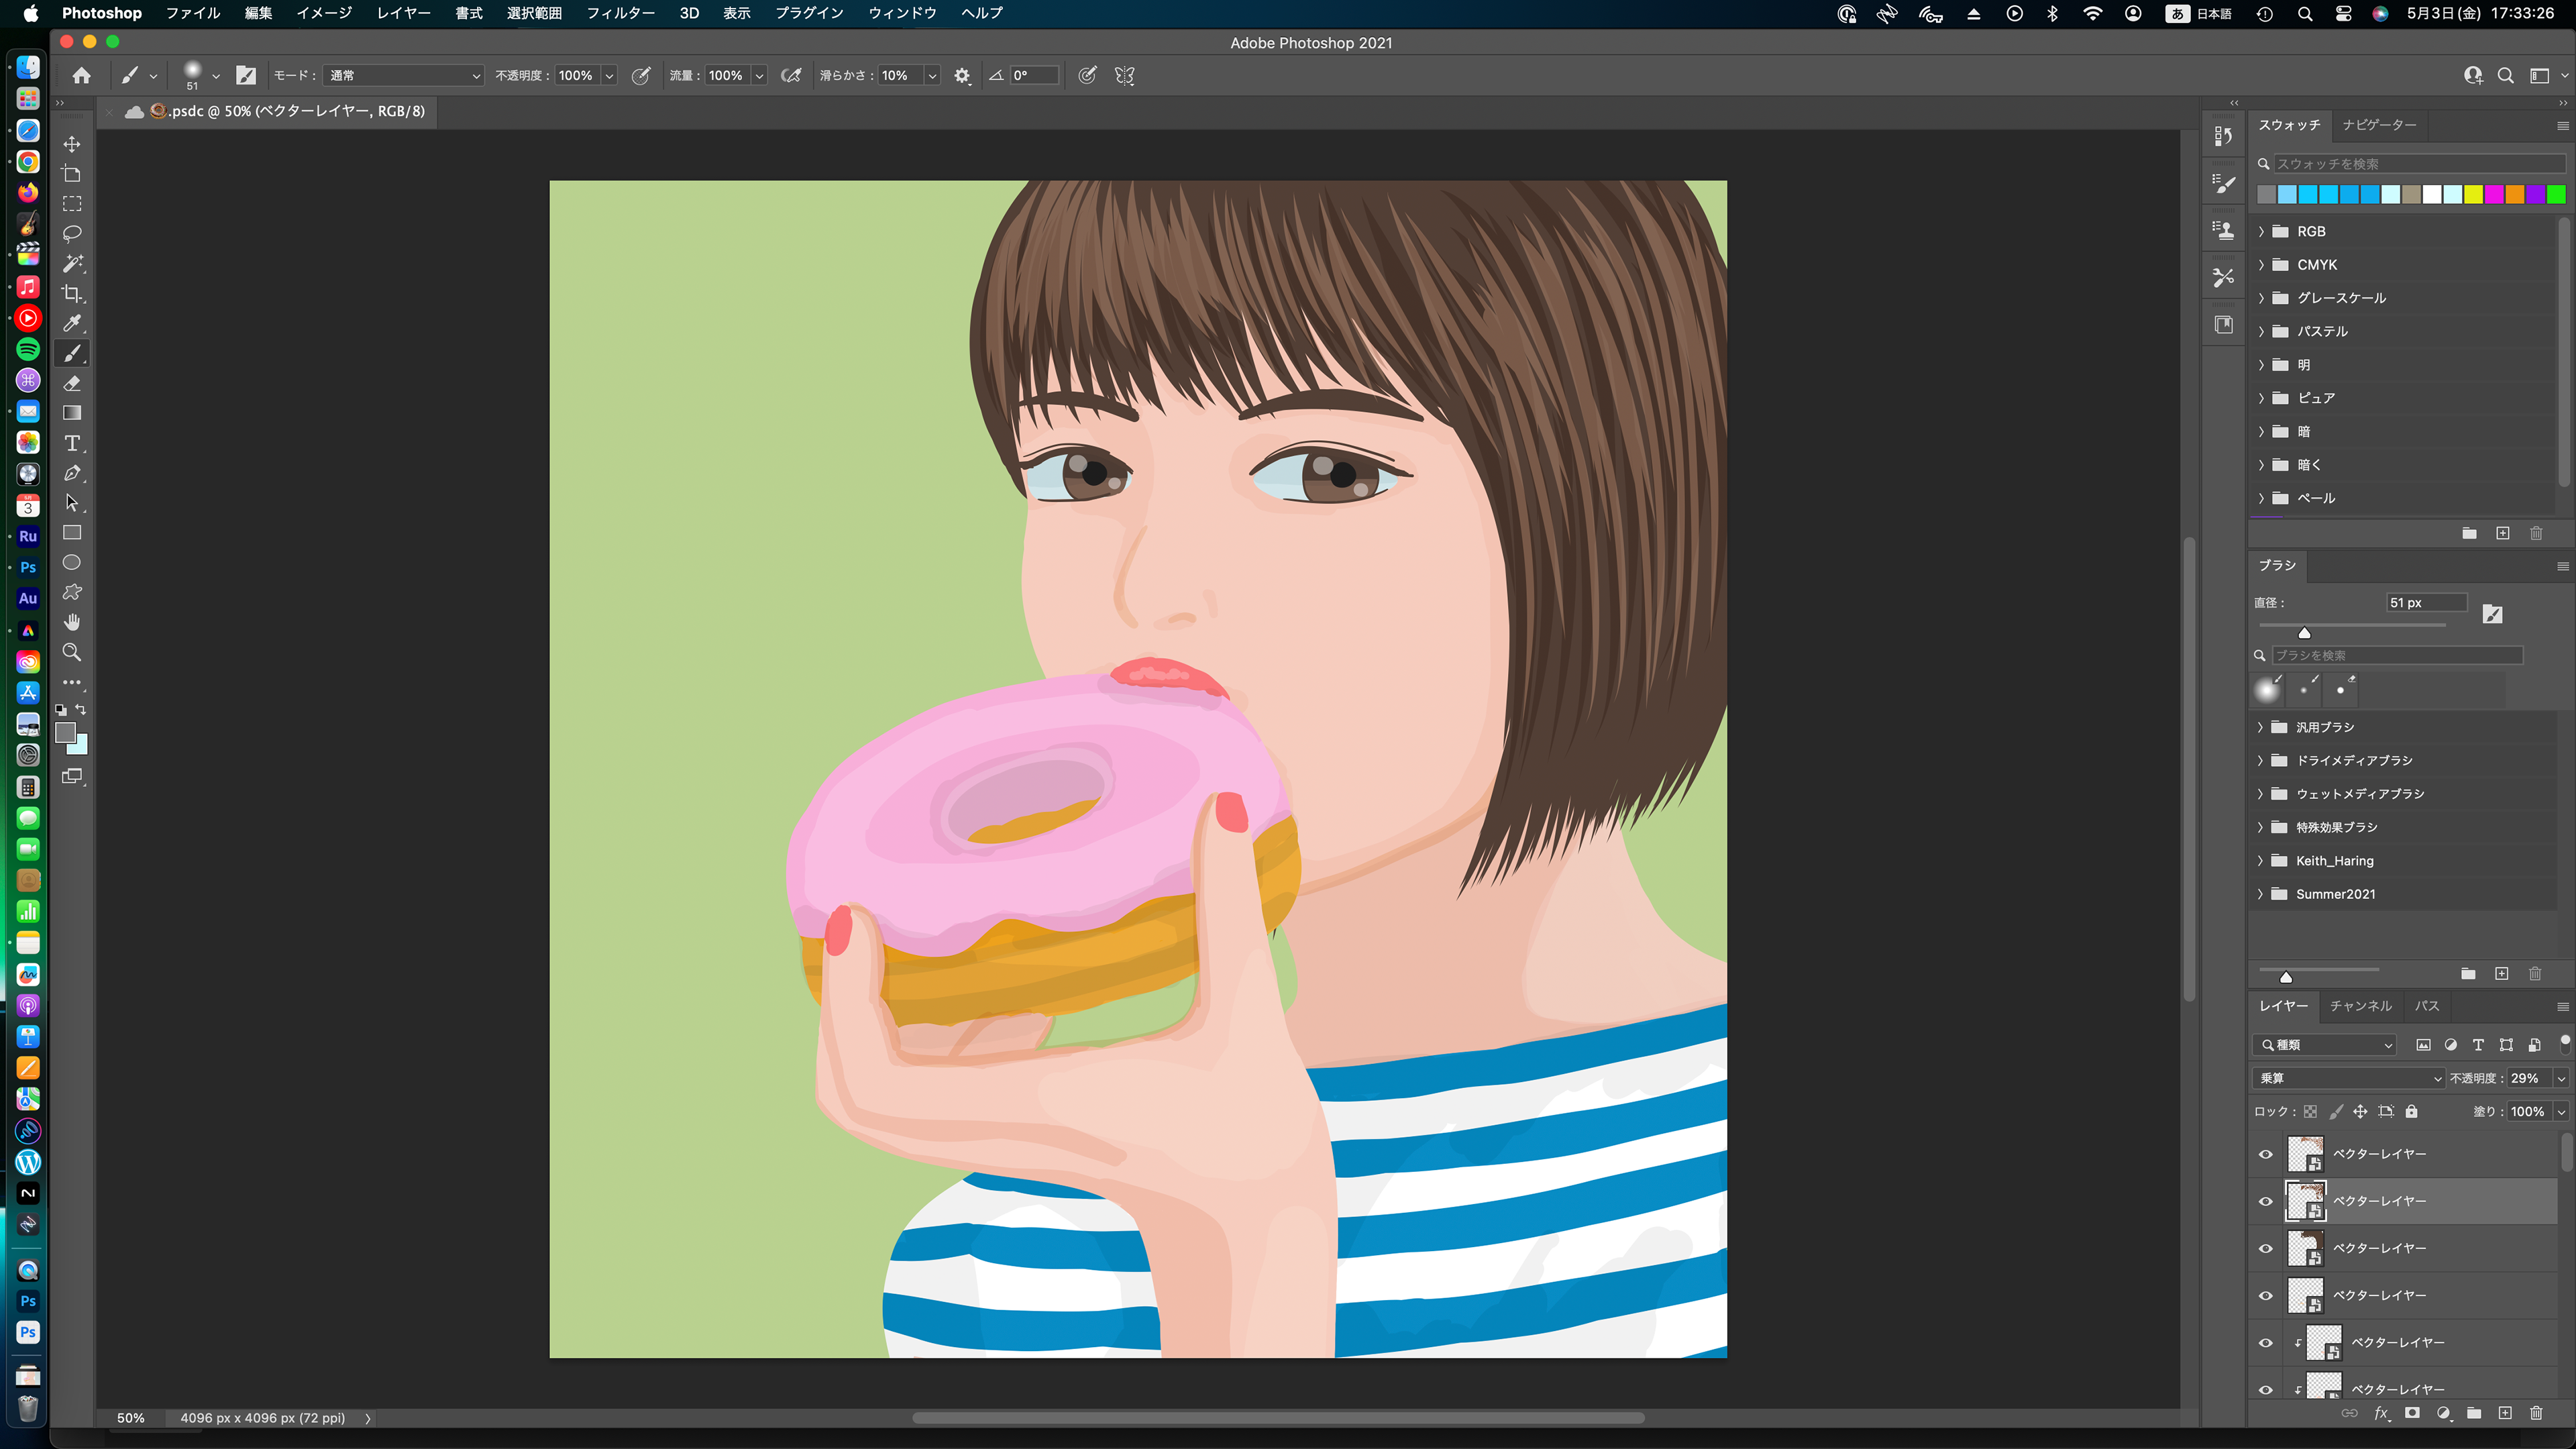Screen dimensions: 2576x1449
Task: Expand the CMYK swatch folder
Action: coord(2262,265)
